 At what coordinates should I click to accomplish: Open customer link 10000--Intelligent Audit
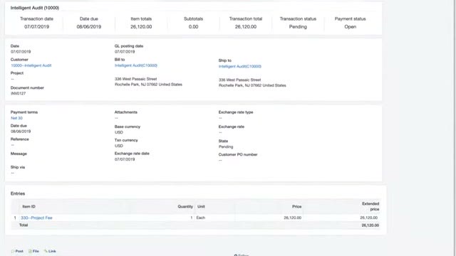pos(31,65)
